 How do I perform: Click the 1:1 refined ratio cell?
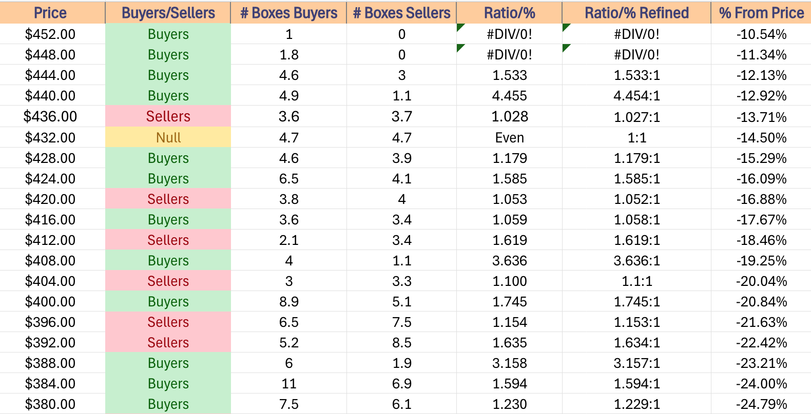pyautogui.click(x=637, y=138)
